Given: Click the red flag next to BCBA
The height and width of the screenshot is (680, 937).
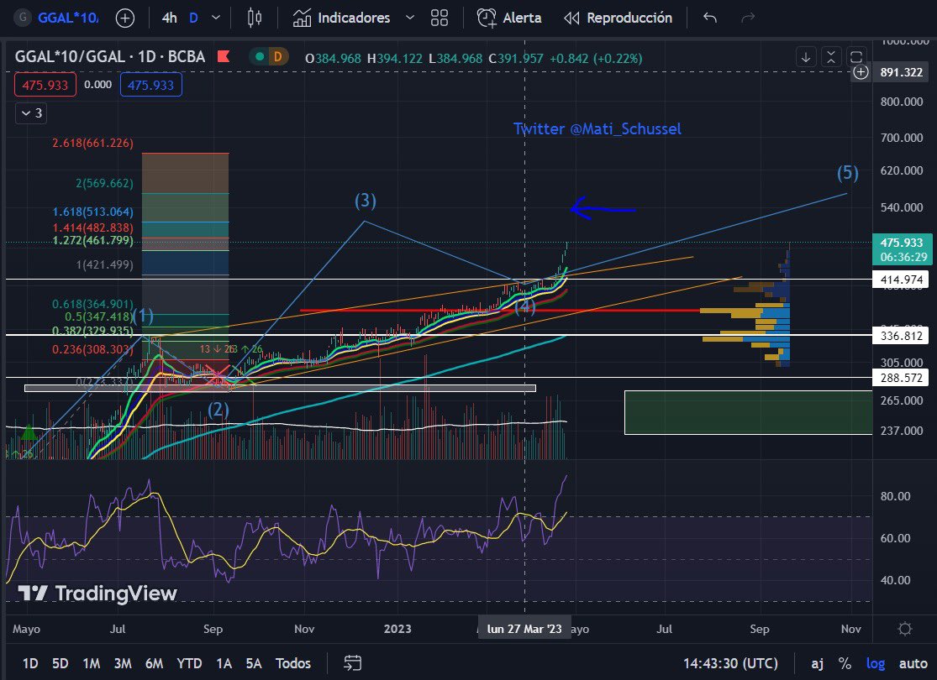Looking at the screenshot, I should point(224,57).
